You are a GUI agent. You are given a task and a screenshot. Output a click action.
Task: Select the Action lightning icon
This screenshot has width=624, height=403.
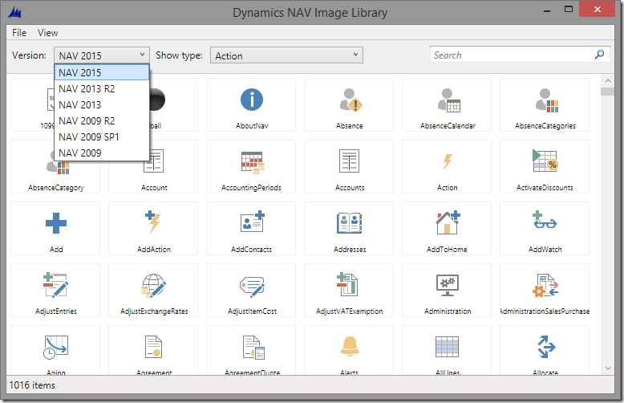(448, 161)
